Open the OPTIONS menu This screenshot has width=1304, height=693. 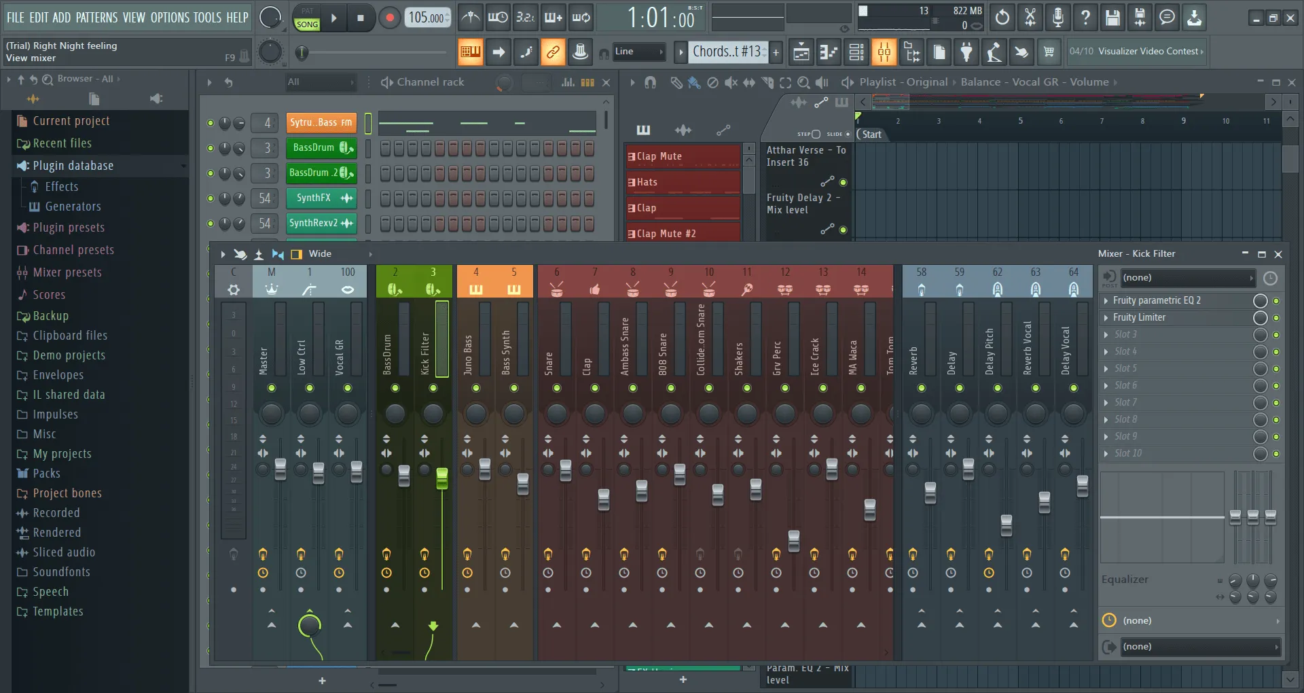tap(170, 18)
